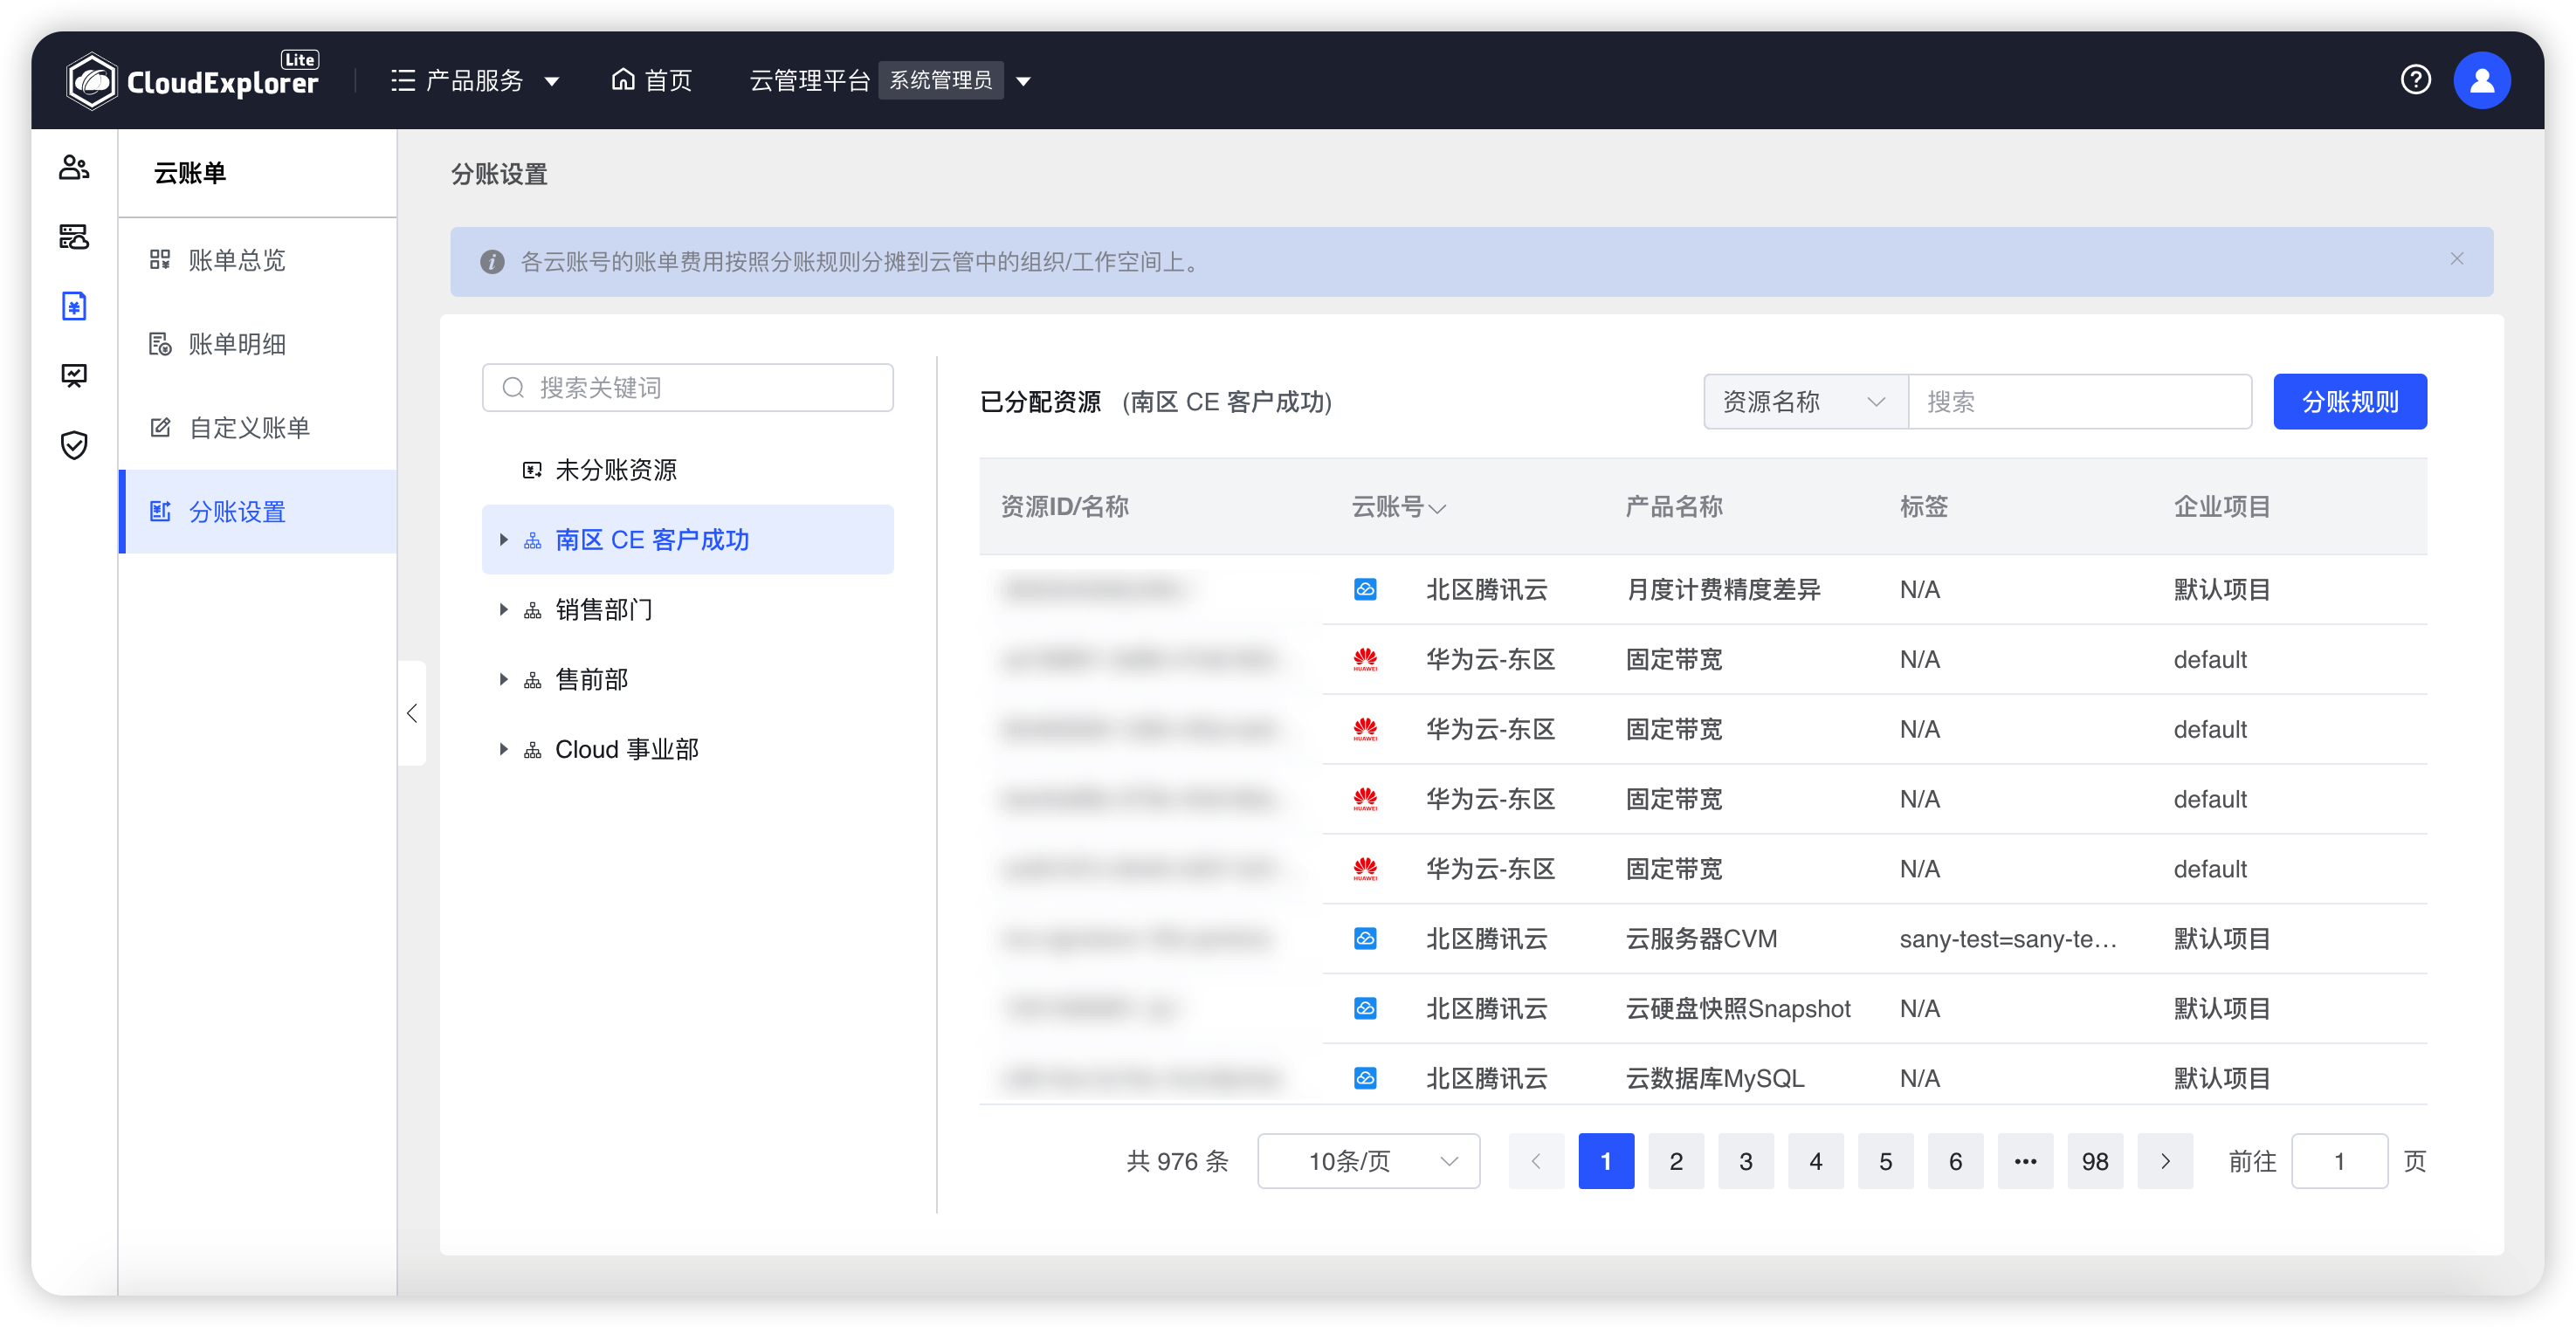The width and height of the screenshot is (2576, 1327).
Task: Open the user management sidebar icon
Action: click(74, 167)
